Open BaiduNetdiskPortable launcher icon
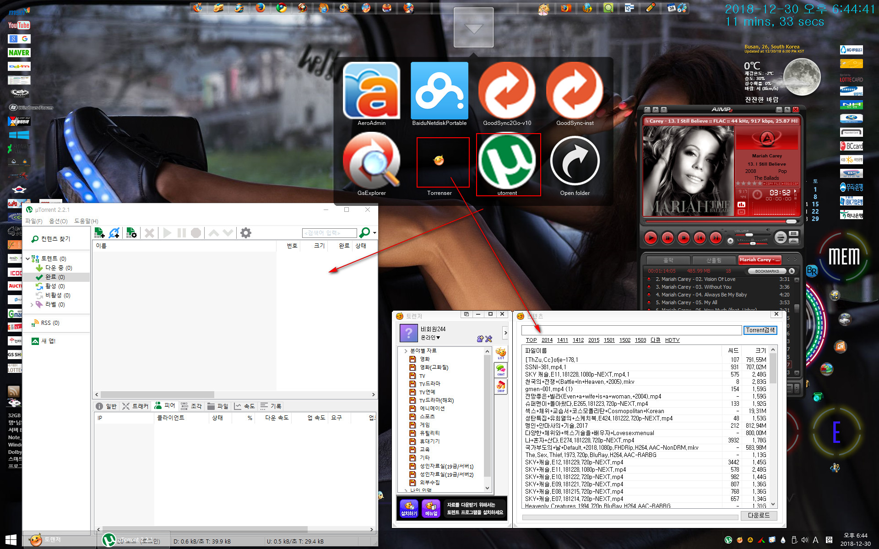The width and height of the screenshot is (879, 549). pyautogui.click(x=439, y=91)
